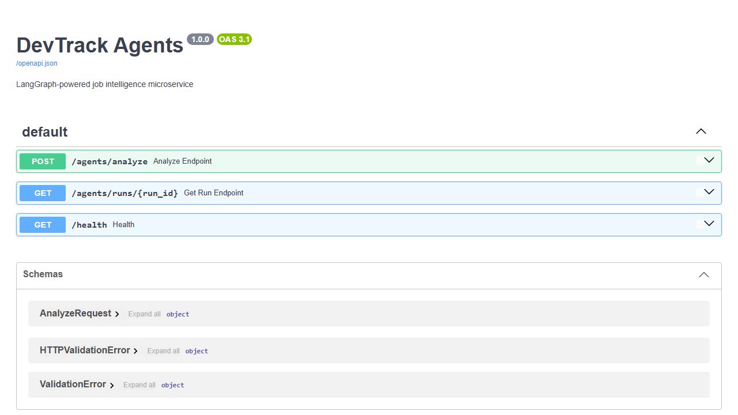Click the object type label beside AnalyzeRequest
The width and height of the screenshot is (738, 415).
point(178,314)
